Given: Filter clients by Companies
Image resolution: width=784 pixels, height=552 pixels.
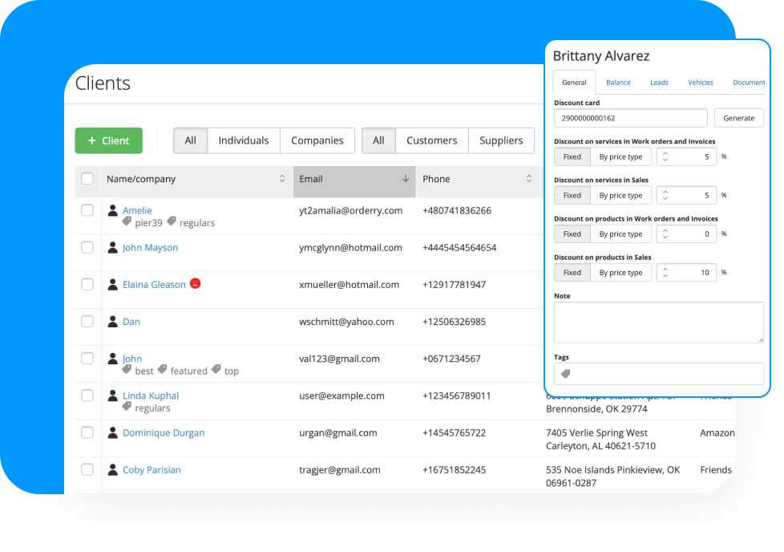Looking at the screenshot, I should [x=317, y=140].
